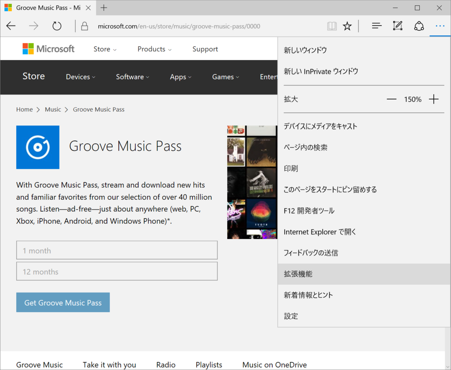
Task: Select このページをスタートにピン留めする
Action: pyautogui.click(x=364, y=190)
